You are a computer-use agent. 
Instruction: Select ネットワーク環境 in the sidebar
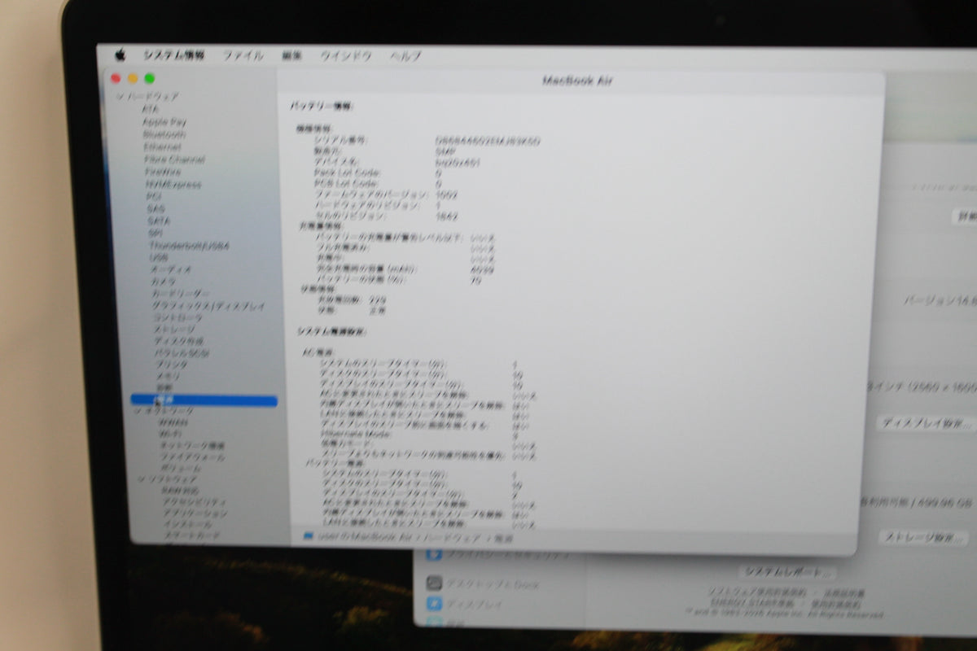click(192, 446)
